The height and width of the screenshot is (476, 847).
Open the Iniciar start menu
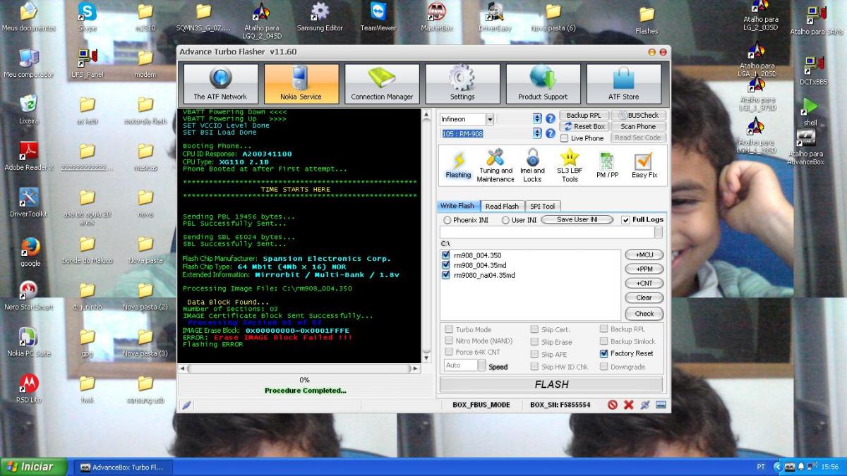[34, 467]
